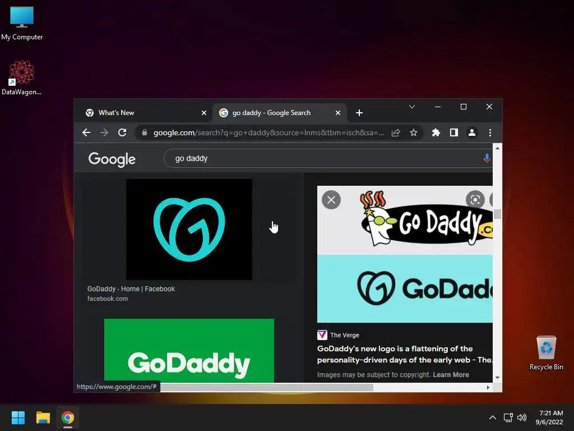574x431 pixels.
Task: Open Chrome's three-dot menu
Action: (490, 132)
